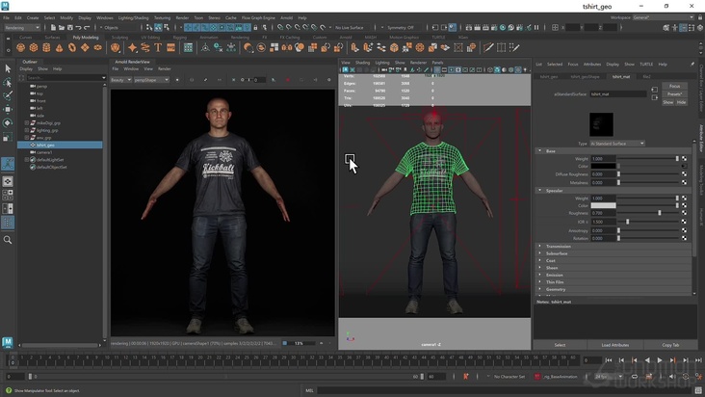The image size is (705, 397).
Task: Click the search magnifier icon in left toolbox
Action: [8, 240]
